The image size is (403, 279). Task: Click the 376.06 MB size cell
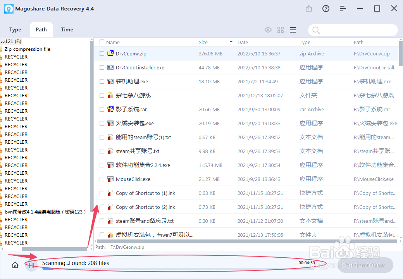(210, 54)
